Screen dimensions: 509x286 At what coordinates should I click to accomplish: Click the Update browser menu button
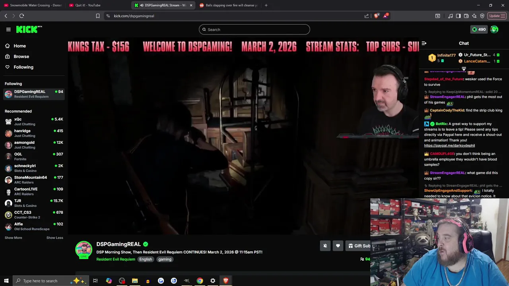[497, 16]
